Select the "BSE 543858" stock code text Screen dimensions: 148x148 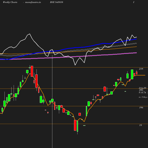57,2
